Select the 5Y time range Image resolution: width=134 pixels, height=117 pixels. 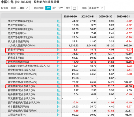point(54,8)
